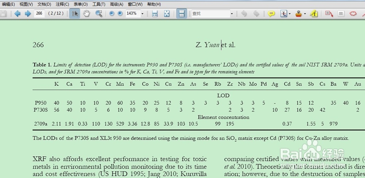The height and width of the screenshot is (178, 365).
Task: Select the Highlight Text tool icon
Action: click(x=314, y=13)
